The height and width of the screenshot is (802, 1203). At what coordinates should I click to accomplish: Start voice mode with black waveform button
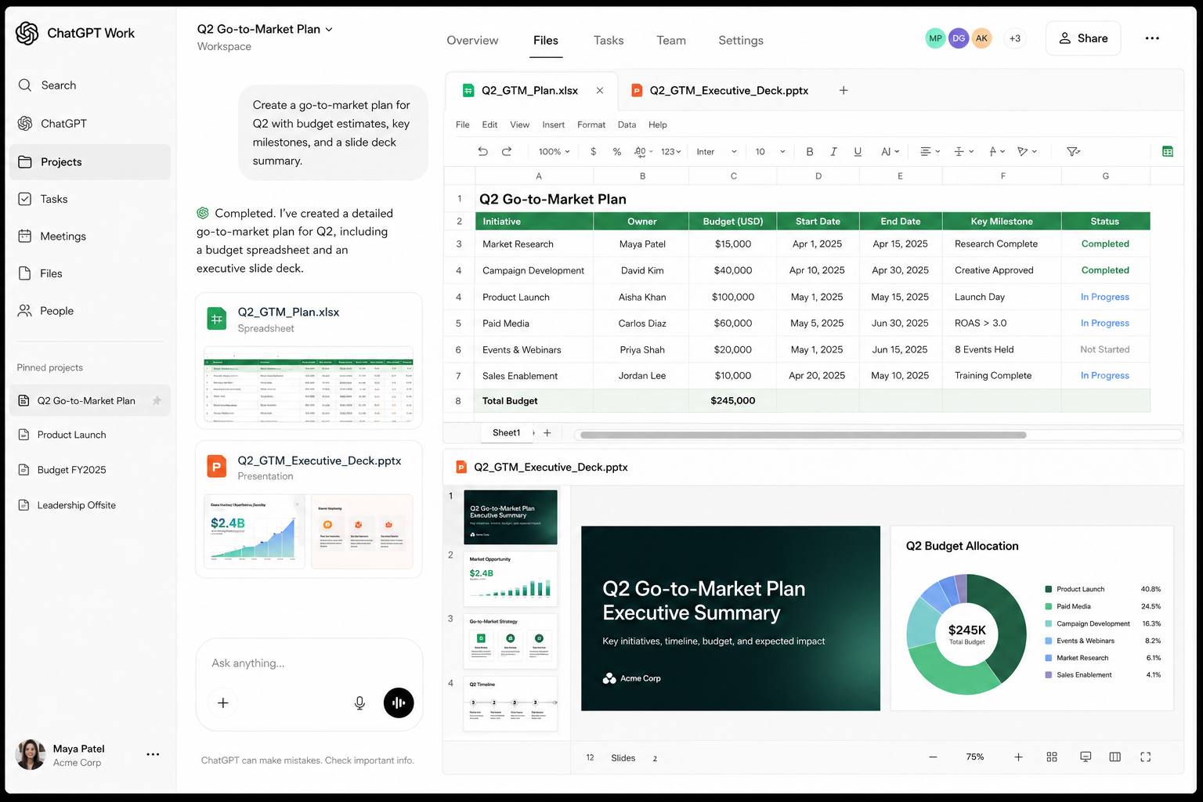399,703
